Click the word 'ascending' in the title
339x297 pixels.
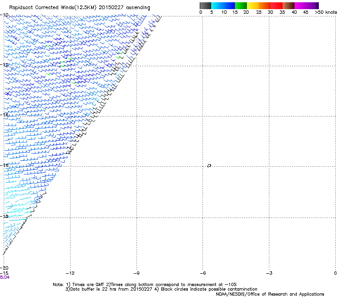point(138,8)
